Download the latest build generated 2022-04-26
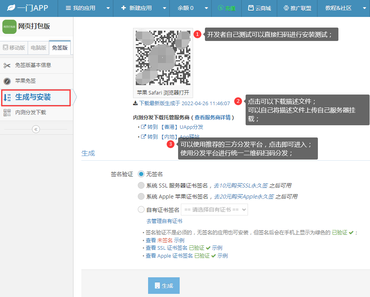Viewport: 370px width, 297px height. [x=184, y=103]
